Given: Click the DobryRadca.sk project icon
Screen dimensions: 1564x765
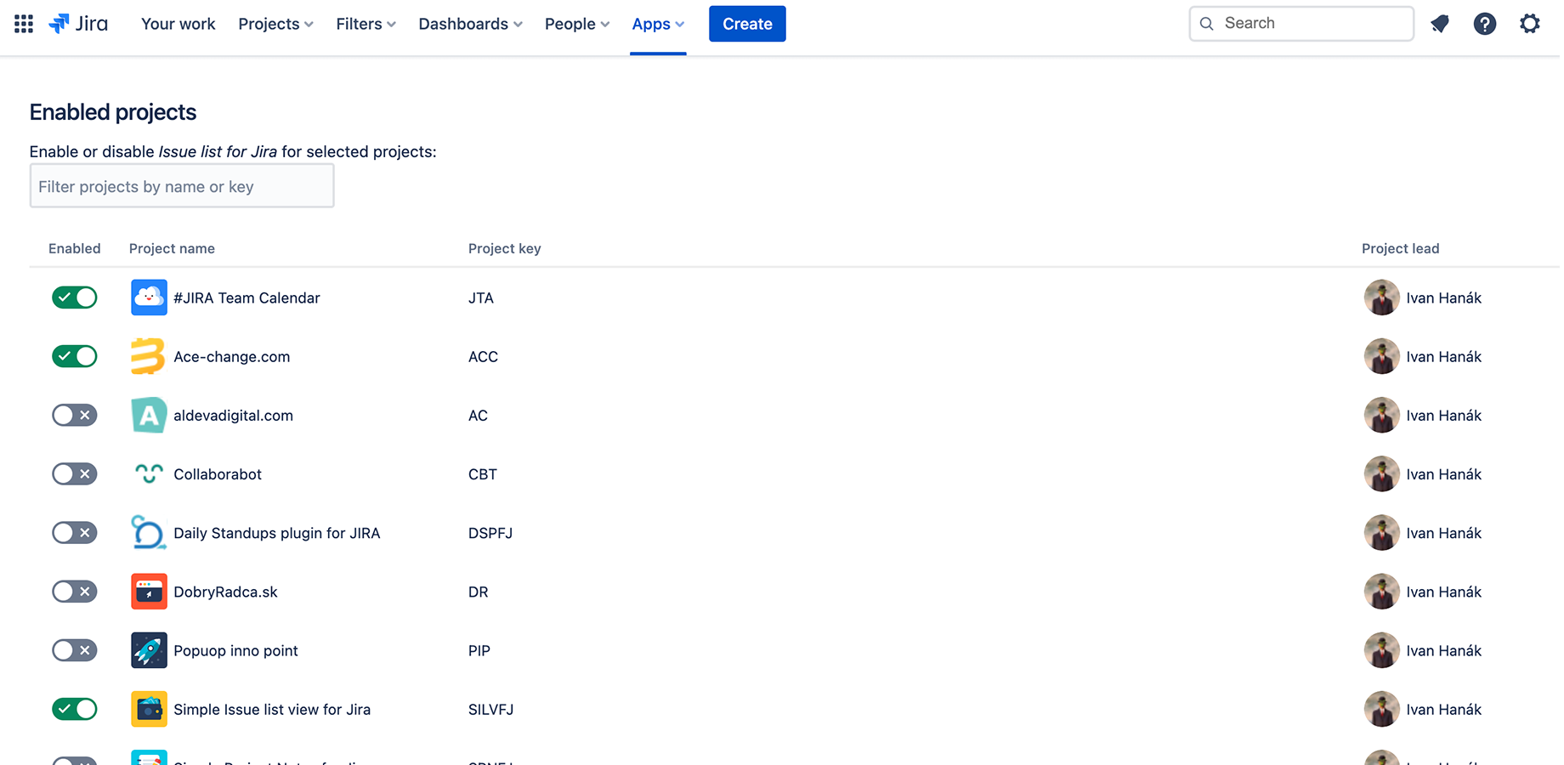Looking at the screenshot, I should (x=149, y=592).
